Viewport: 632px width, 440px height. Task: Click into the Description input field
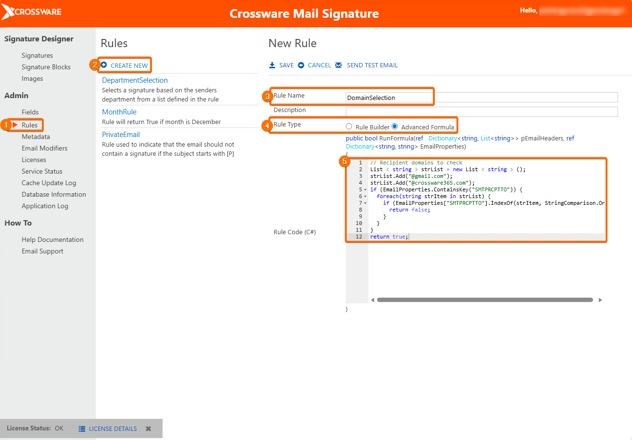coord(481,112)
